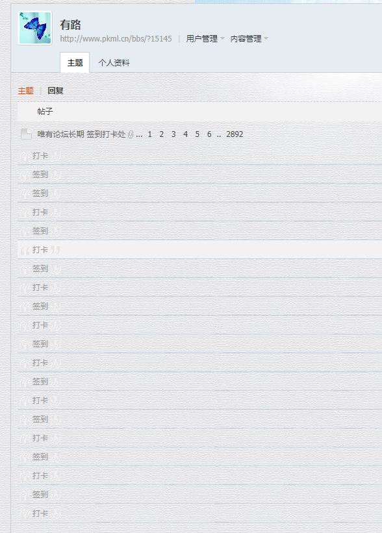Open the first 签到 reply

[40, 175]
